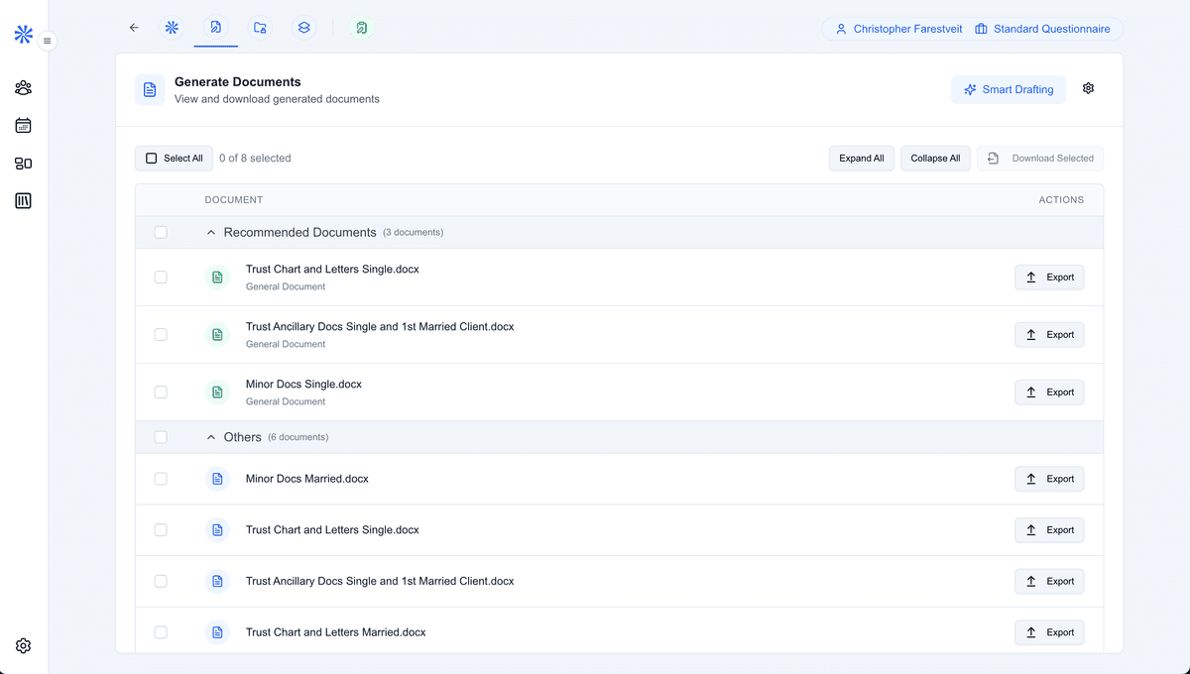This screenshot has height=674, width=1190.
Task: Select the Recommended Documents group checkbox
Action: coord(161,233)
